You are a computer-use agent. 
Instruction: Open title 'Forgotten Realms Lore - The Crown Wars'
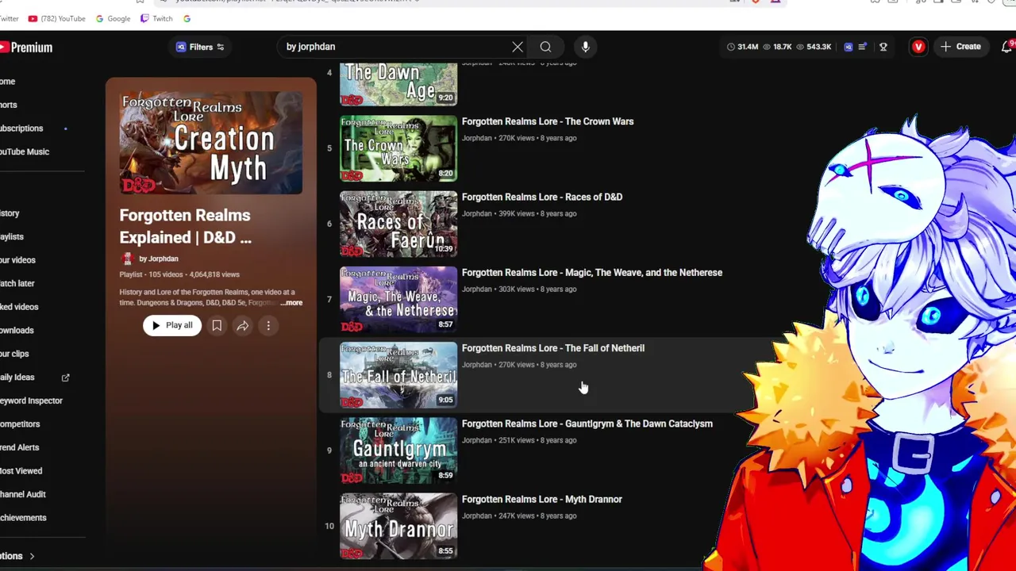(548, 121)
